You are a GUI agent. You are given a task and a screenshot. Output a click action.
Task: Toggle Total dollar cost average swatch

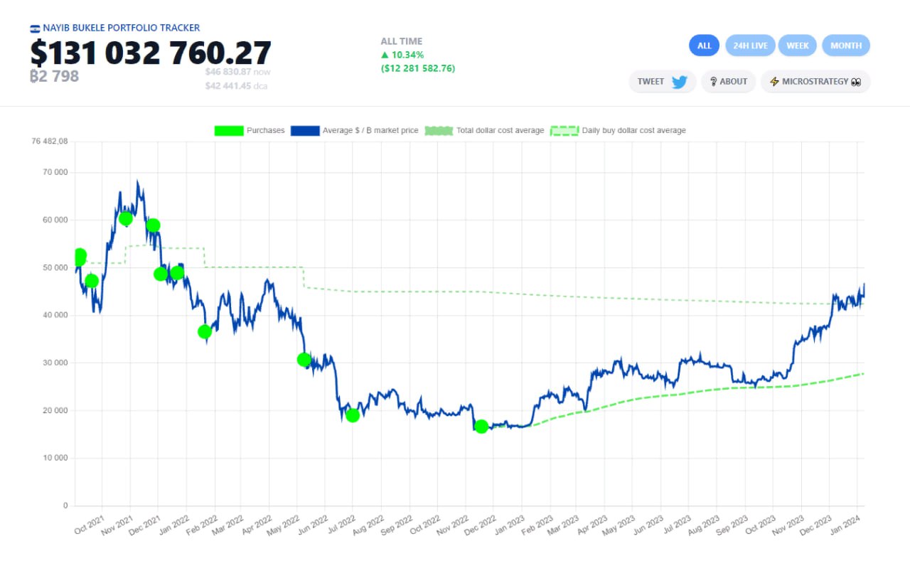[439, 131]
